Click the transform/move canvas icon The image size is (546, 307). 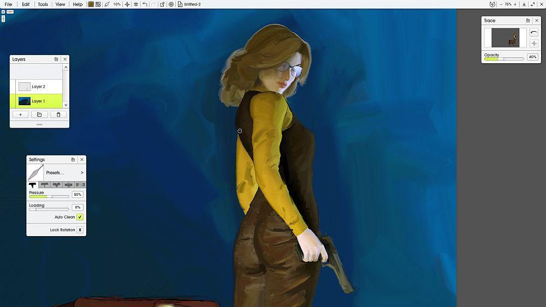point(127,4)
